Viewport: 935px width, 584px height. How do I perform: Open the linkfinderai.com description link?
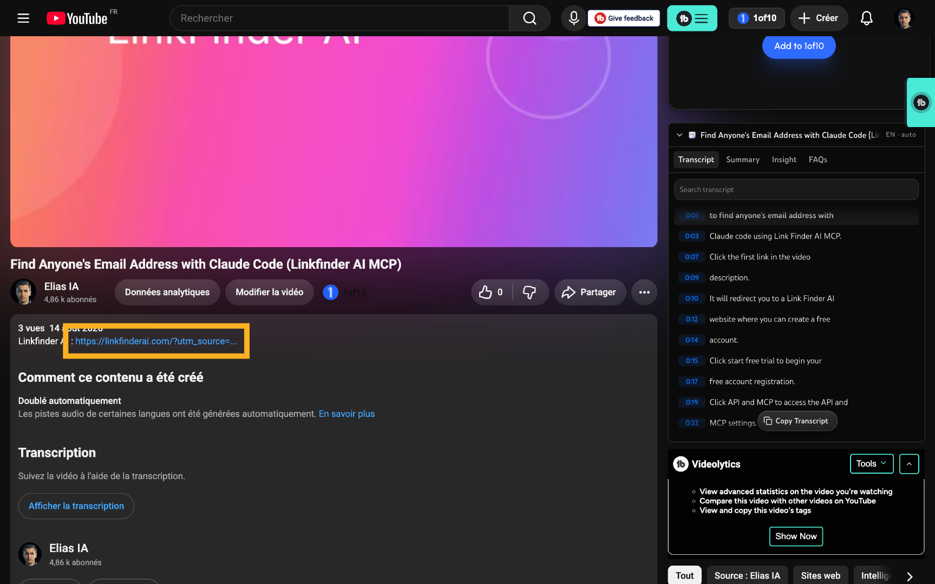coord(156,341)
